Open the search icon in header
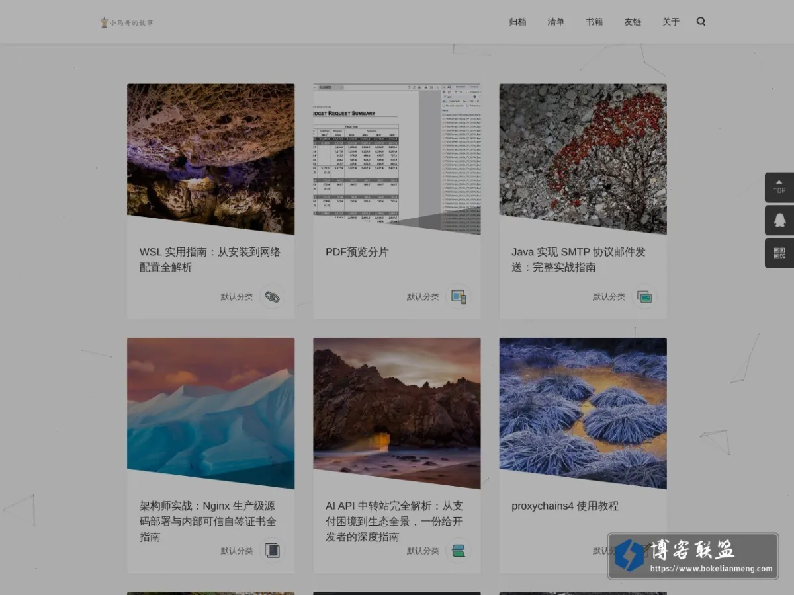Screen dimensions: 794x595 [x=701, y=21]
